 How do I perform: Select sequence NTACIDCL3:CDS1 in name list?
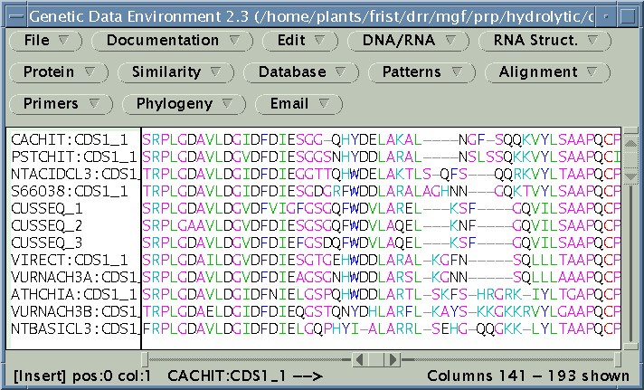(76, 175)
